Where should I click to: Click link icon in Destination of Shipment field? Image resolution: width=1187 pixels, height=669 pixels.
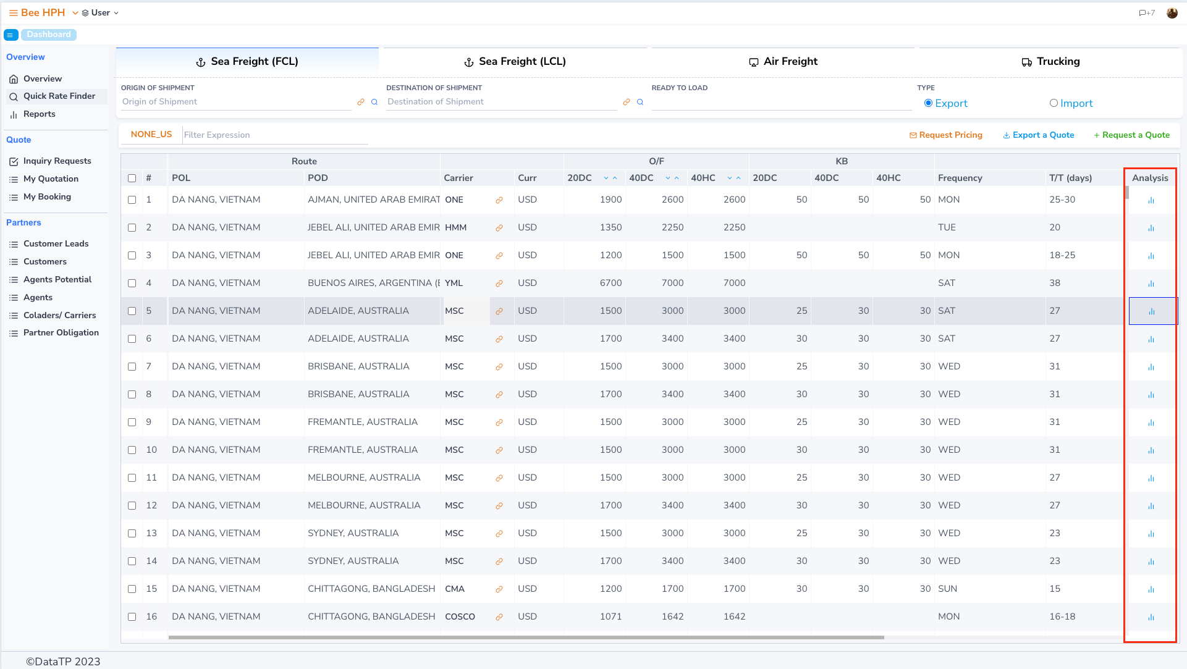[627, 102]
